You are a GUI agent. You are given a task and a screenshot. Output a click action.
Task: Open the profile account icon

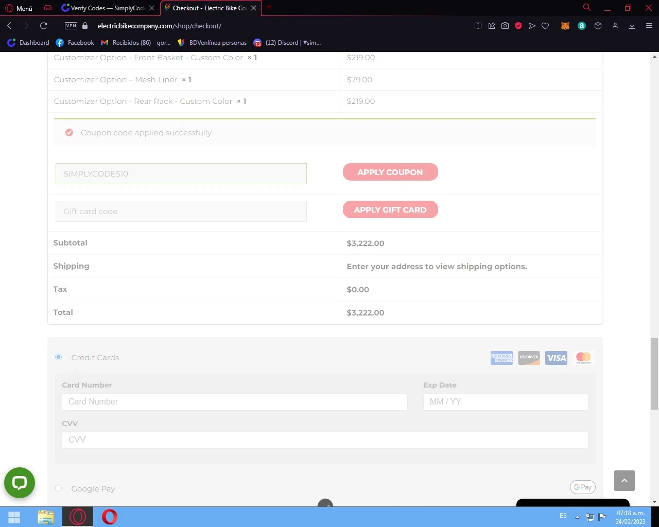pos(615,26)
